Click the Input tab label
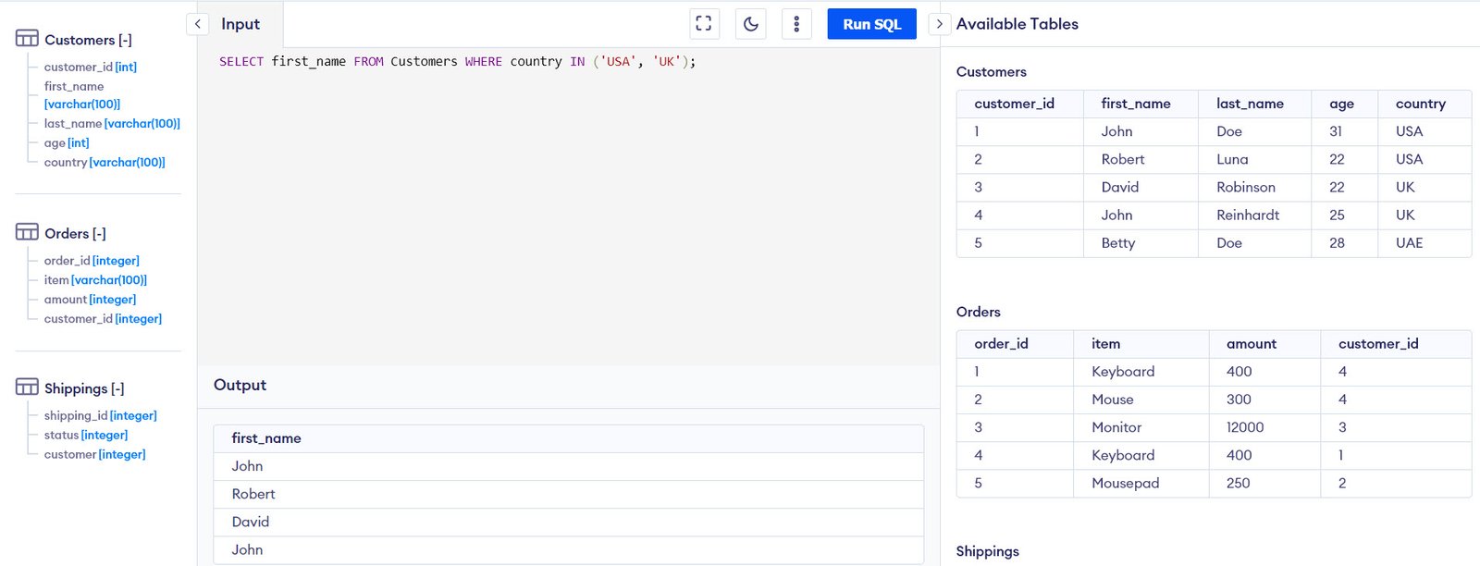 [240, 24]
